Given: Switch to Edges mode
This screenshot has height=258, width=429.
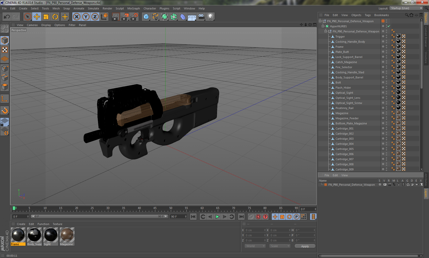Looking at the screenshot, I should point(5,77).
